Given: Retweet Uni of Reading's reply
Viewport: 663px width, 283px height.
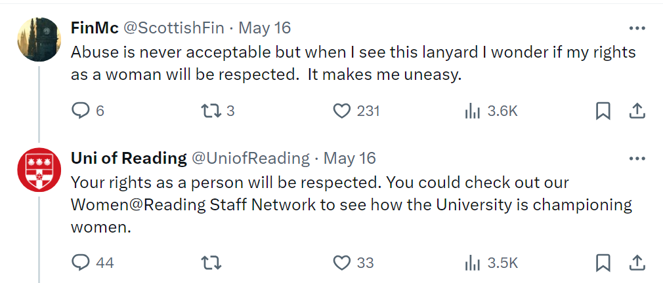Looking at the screenshot, I should click(210, 263).
